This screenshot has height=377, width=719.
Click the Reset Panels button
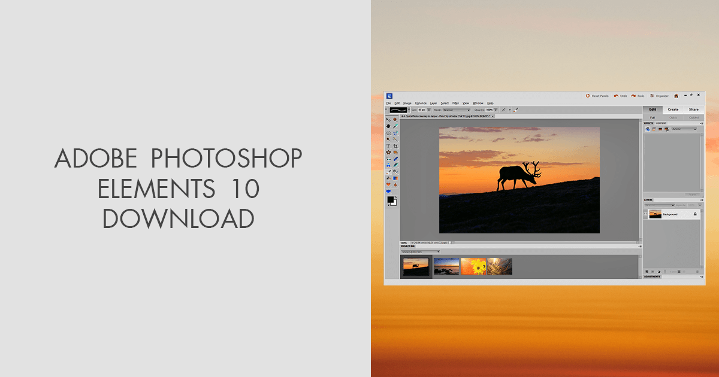click(597, 96)
